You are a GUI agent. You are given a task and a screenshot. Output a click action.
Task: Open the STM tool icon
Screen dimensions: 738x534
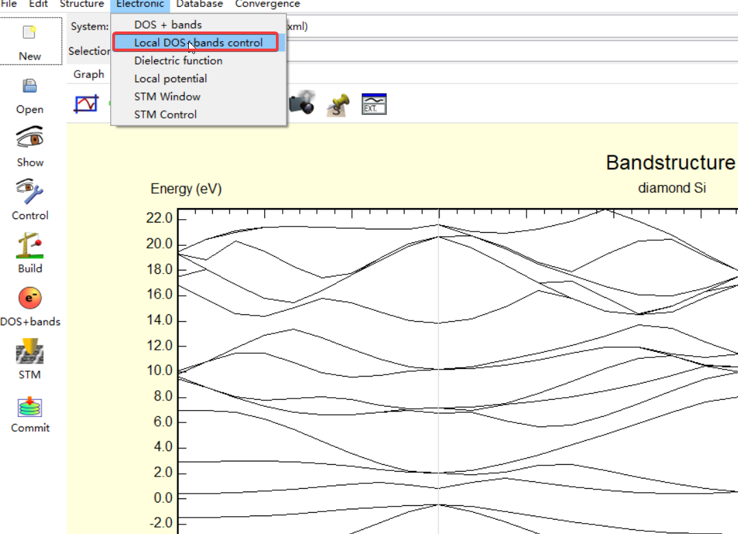29,351
